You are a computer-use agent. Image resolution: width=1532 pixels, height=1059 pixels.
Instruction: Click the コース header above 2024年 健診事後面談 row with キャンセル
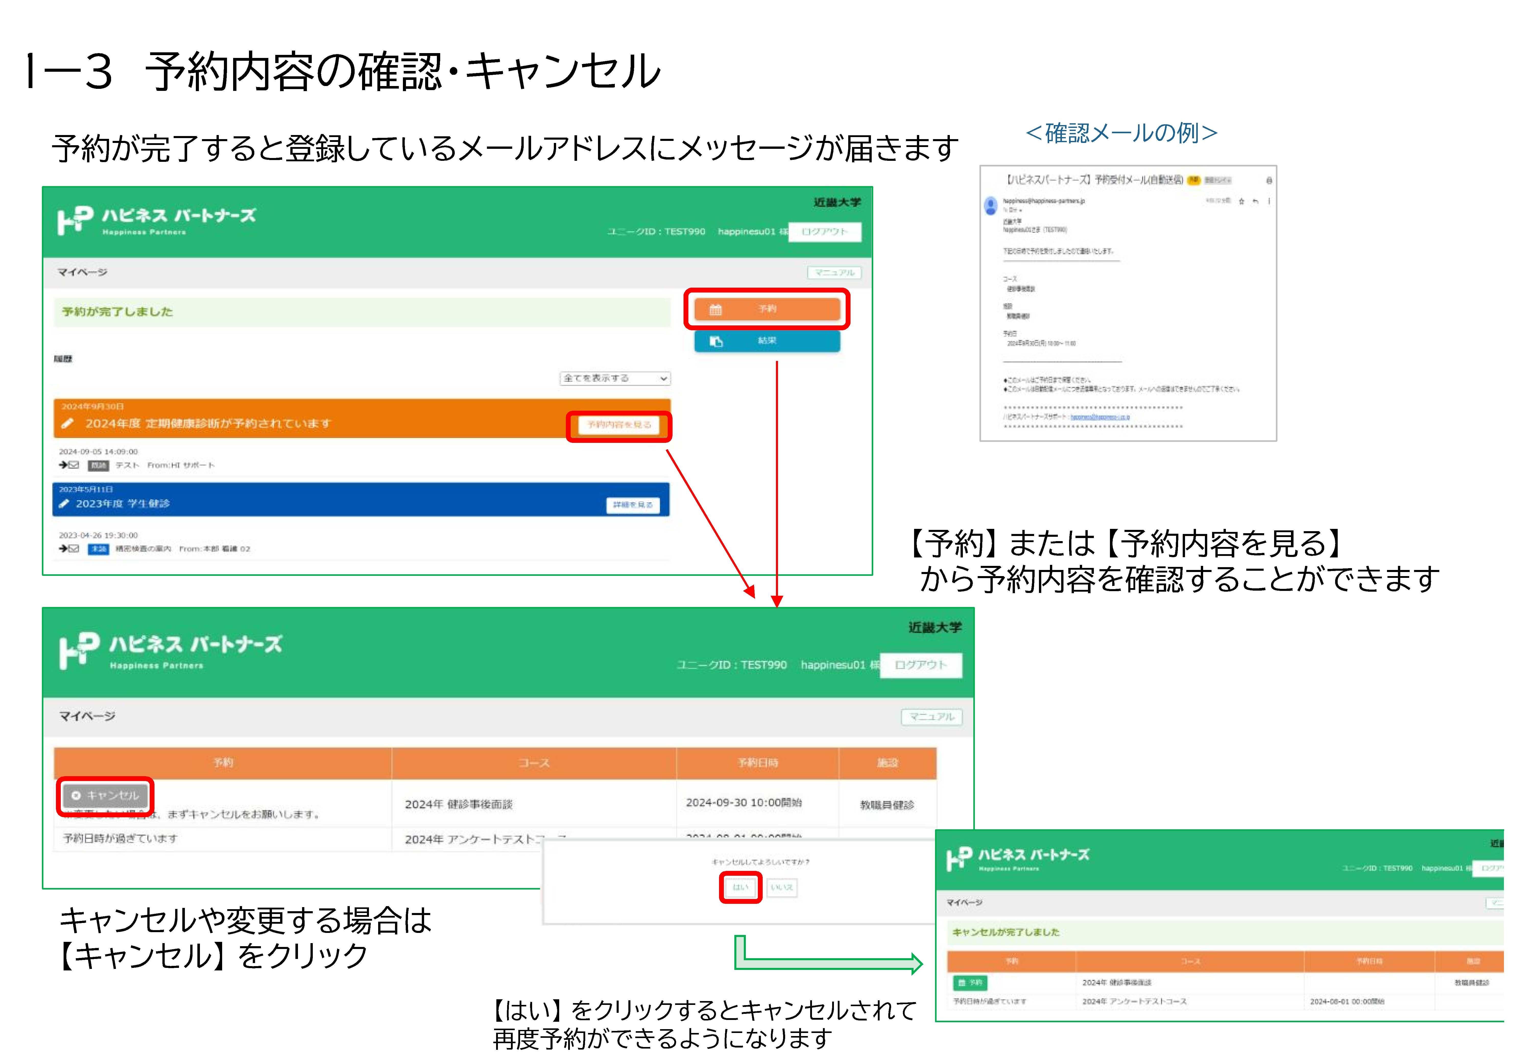tap(534, 763)
